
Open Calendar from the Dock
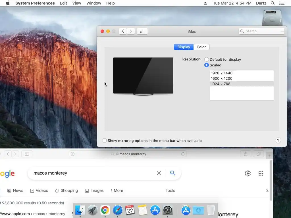click(x=130, y=210)
